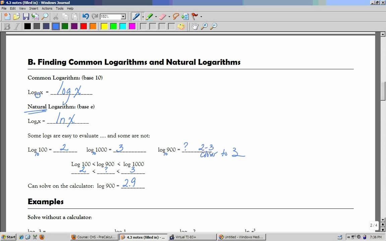The height and width of the screenshot is (241, 386).
Task: Toggle Italic formatting
Action: pos(16,26)
